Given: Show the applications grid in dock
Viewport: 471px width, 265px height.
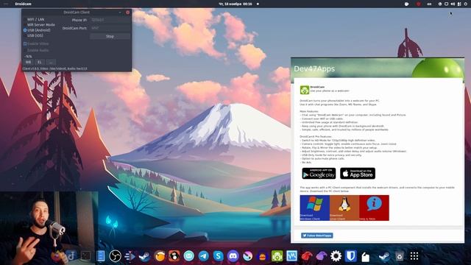Looking at the screenshot, I should click(414, 256).
